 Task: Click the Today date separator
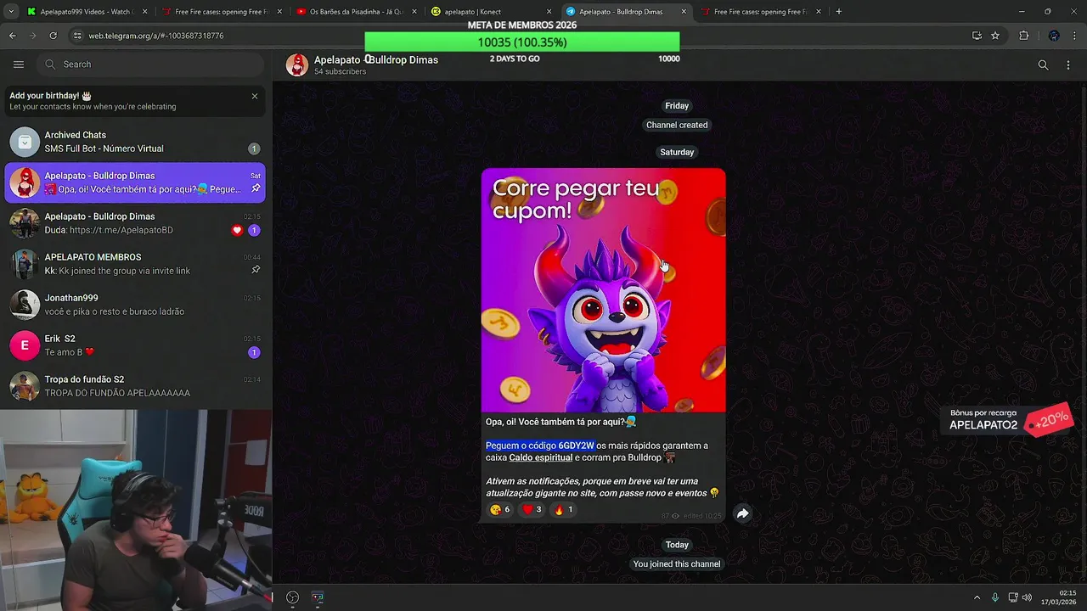(x=677, y=545)
